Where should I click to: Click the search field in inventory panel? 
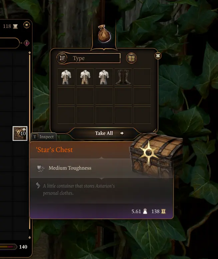pyautogui.click(x=10, y=43)
